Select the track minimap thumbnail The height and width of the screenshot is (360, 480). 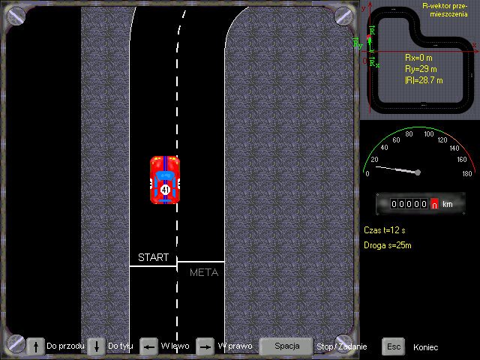420,60
